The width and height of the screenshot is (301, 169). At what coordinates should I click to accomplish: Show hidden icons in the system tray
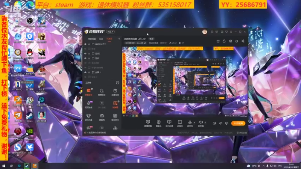pos(263,166)
